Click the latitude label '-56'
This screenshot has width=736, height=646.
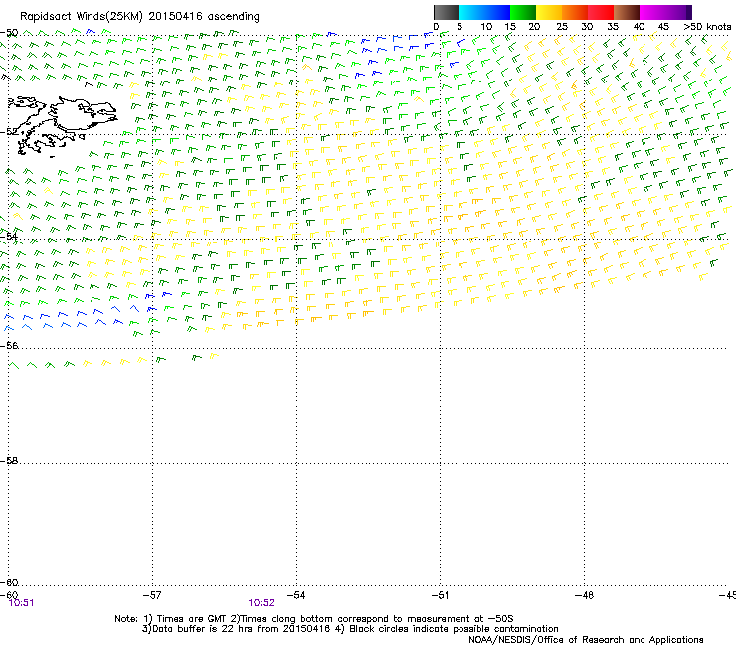pyautogui.click(x=9, y=345)
